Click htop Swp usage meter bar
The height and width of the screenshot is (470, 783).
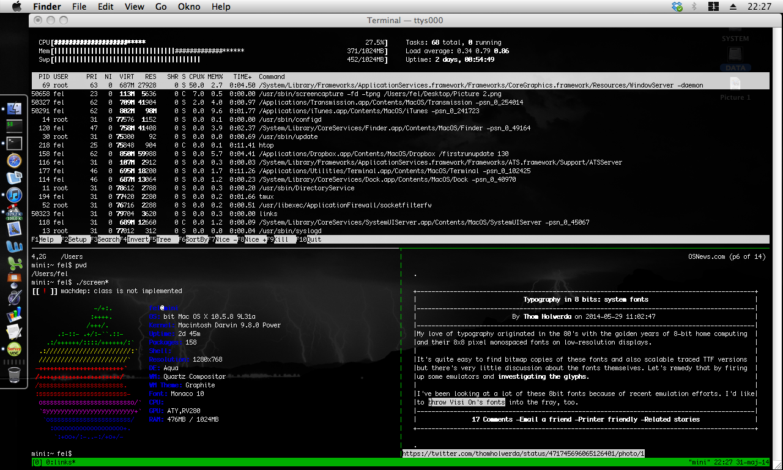(x=213, y=59)
